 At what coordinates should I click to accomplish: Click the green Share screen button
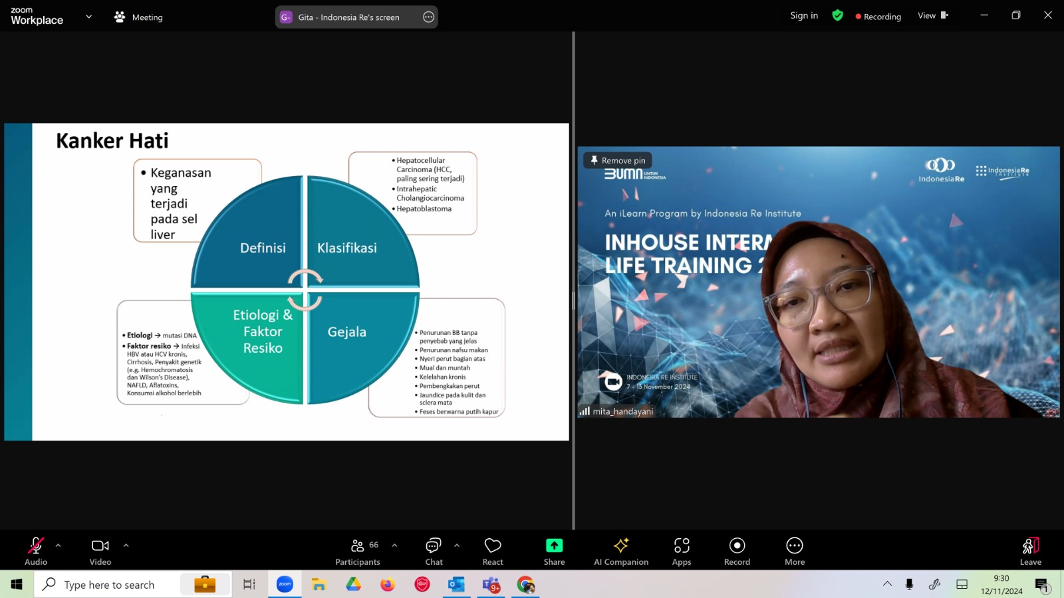[x=554, y=551]
